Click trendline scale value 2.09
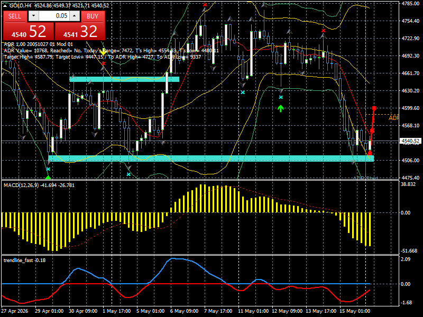Viewport: 423px width, 317px height. [406, 259]
